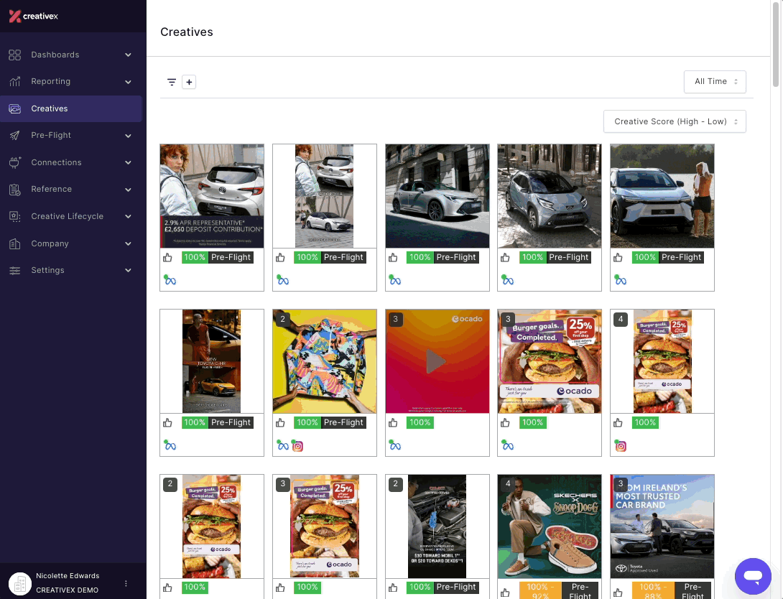Open Settings in the sidebar
This screenshot has width=783, height=599.
click(x=71, y=270)
